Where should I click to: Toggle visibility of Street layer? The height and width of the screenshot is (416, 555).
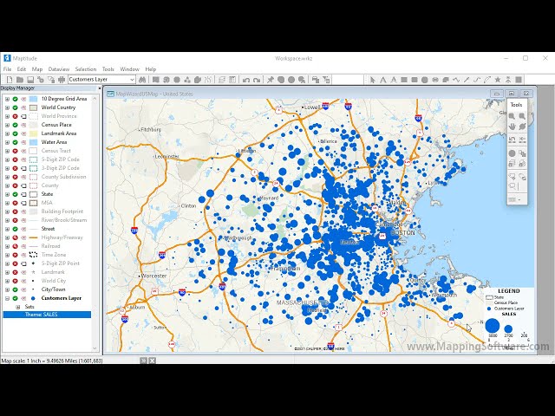click(16, 229)
